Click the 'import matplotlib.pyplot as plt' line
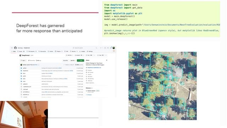The height and width of the screenshot is (128, 227). click(123, 14)
